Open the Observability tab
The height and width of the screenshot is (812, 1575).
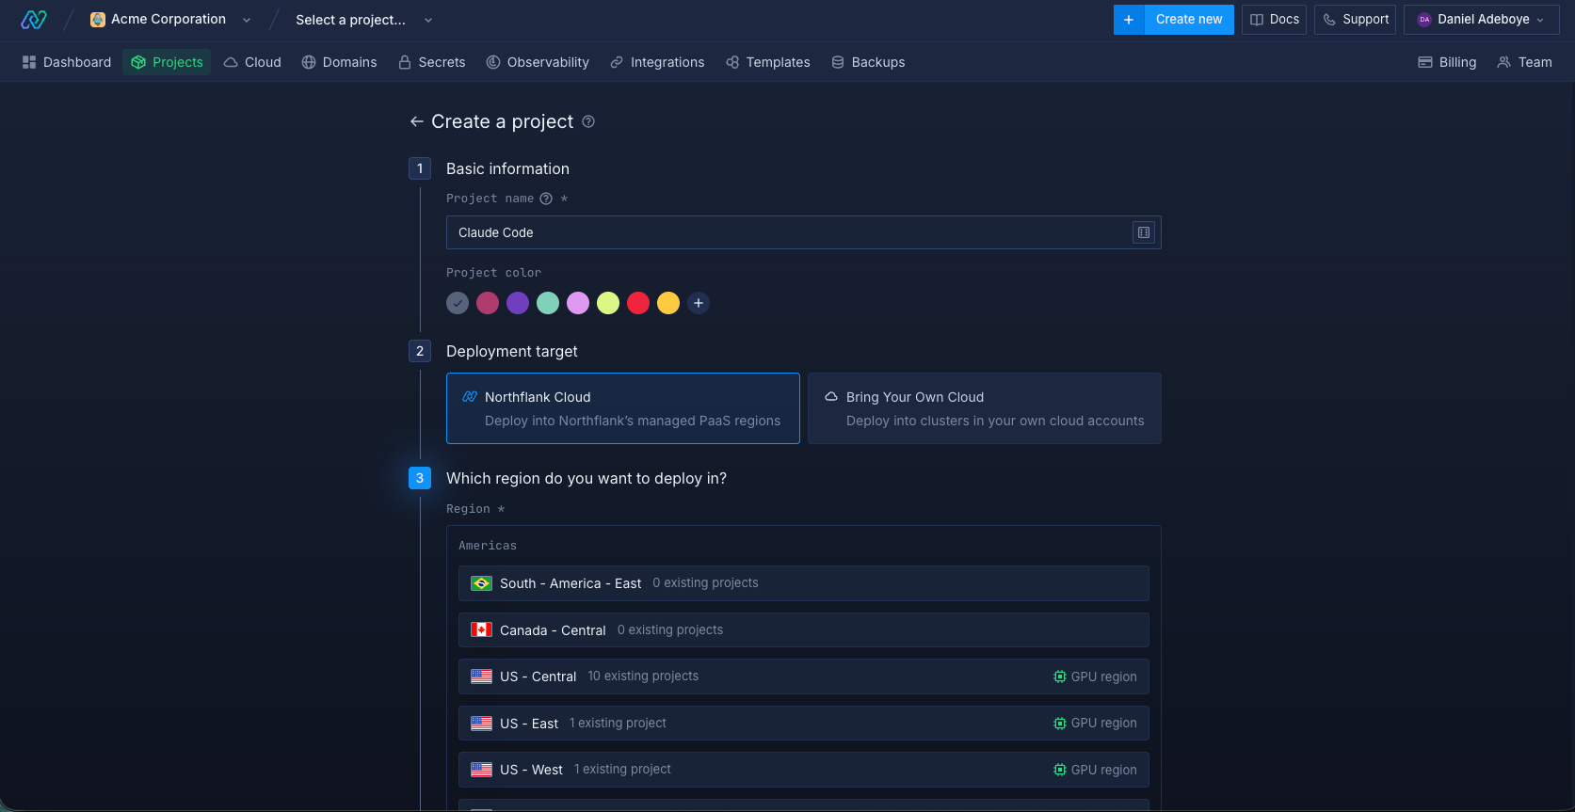538,62
